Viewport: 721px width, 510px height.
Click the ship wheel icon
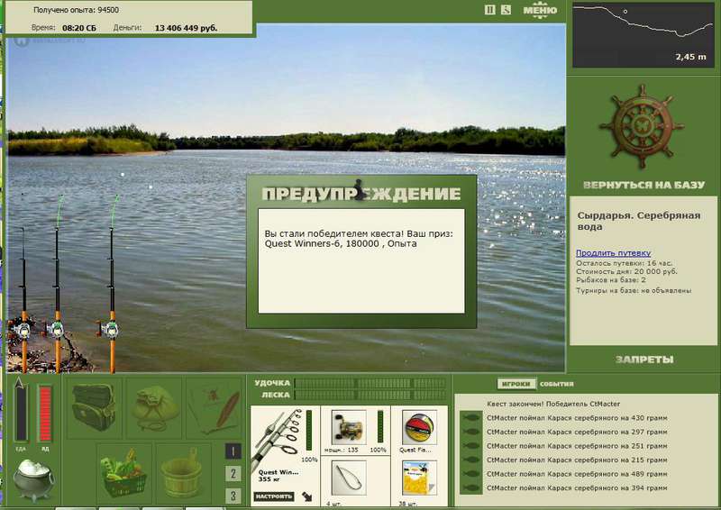coord(642,125)
